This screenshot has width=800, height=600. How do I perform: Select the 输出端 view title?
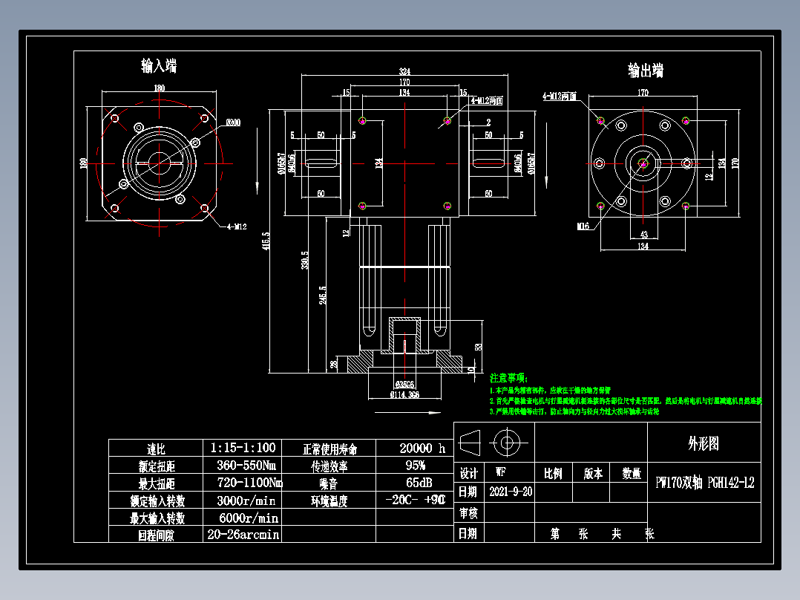pos(646,65)
